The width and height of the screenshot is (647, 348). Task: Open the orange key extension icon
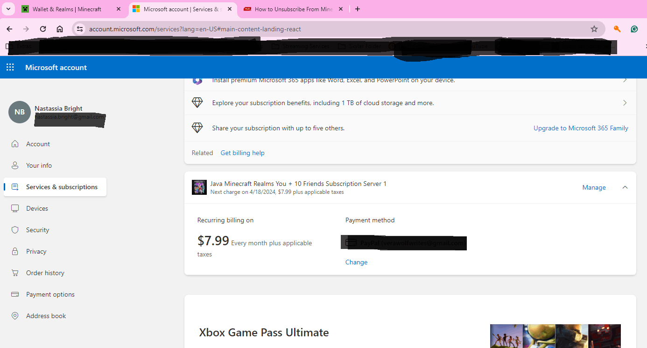click(x=617, y=29)
